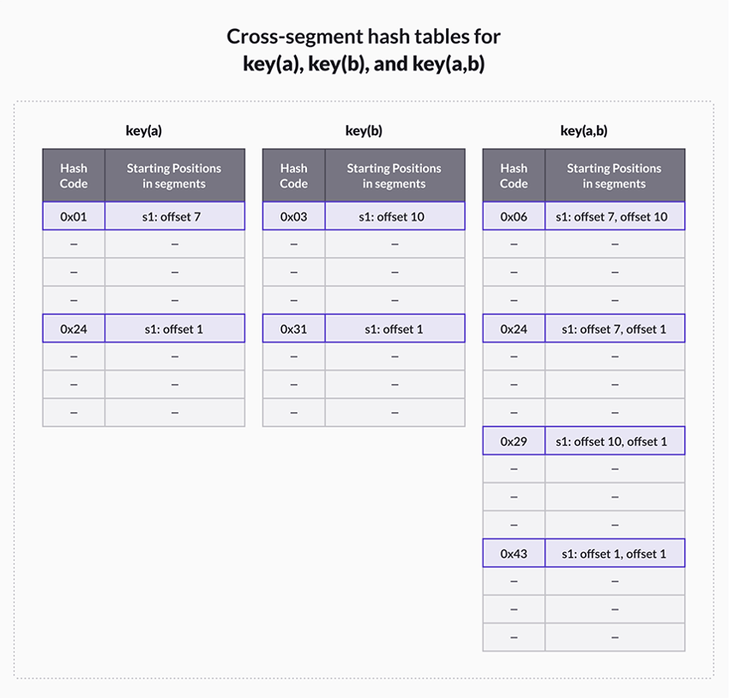Click the key(b) table title
729x698 pixels.
click(x=364, y=131)
